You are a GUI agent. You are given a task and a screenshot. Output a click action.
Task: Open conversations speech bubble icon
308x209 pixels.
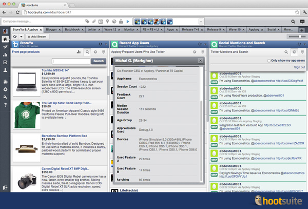pos(302,22)
